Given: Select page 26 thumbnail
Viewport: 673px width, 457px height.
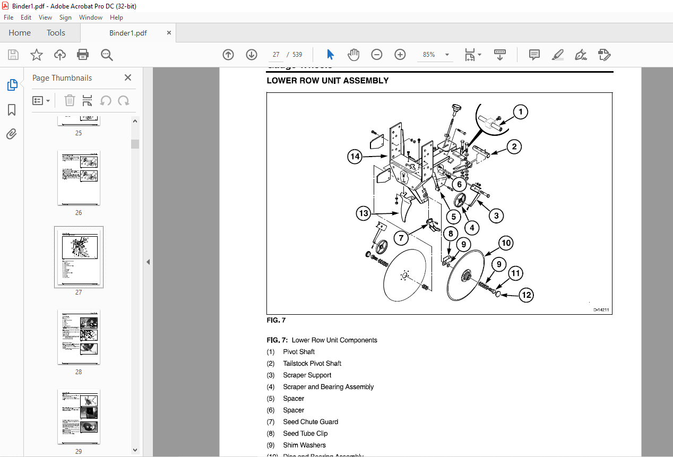Looking at the screenshot, I should 79,178.
